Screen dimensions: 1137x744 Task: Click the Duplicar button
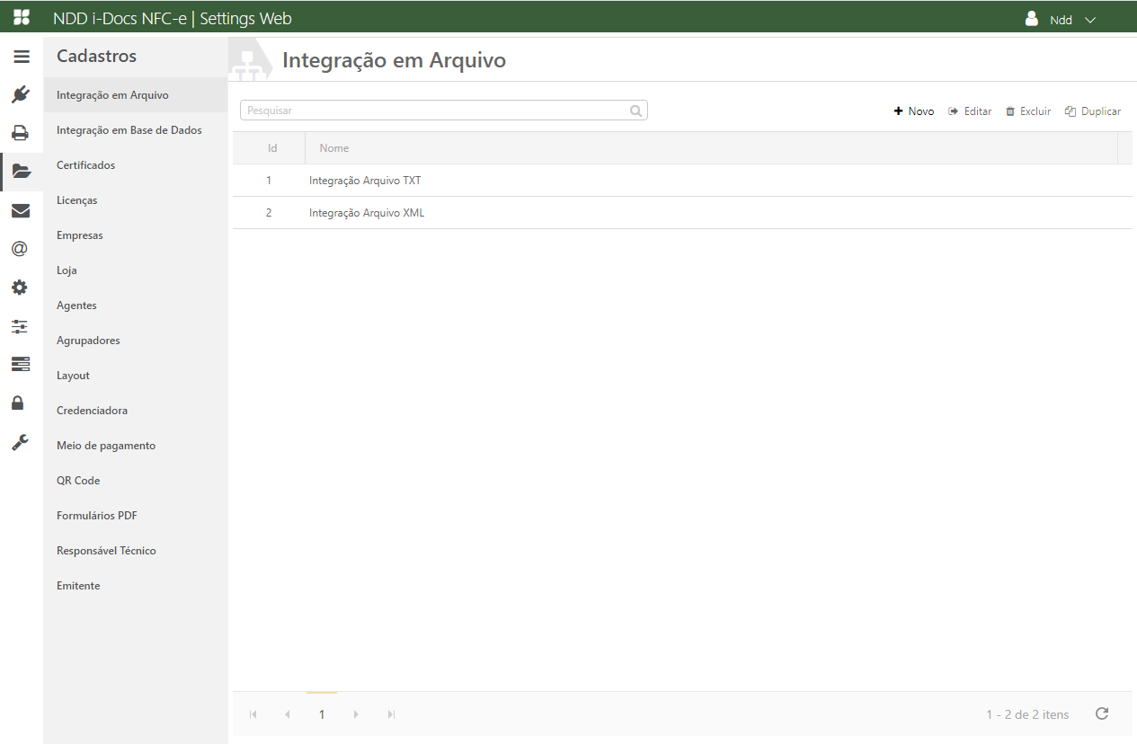[1093, 111]
